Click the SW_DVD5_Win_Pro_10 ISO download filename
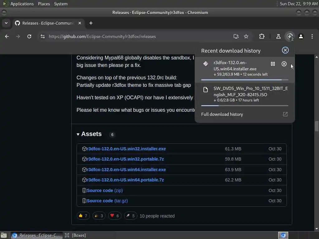Screen dimensions: 319x239 [251, 91]
